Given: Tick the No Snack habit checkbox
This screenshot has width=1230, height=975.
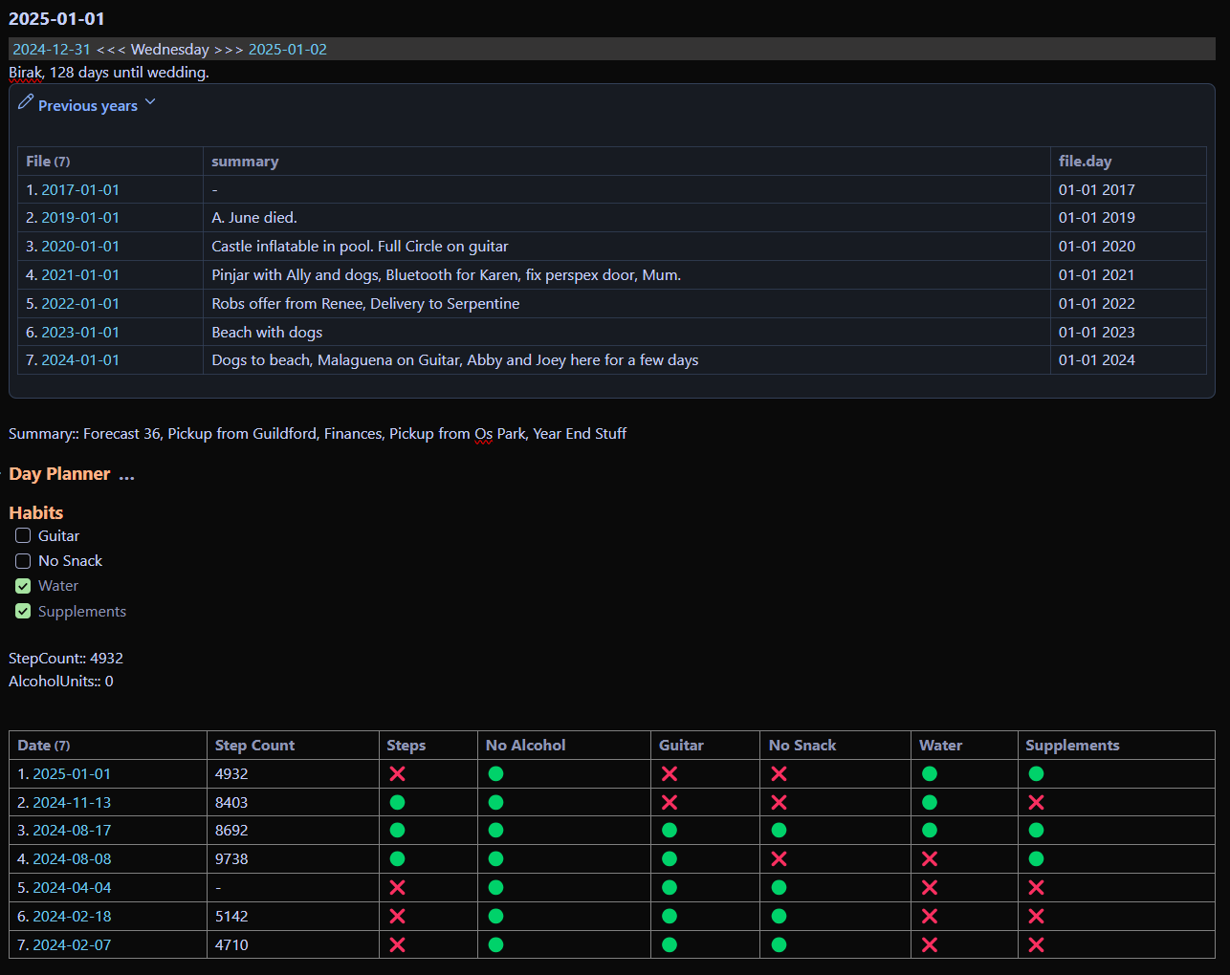Looking at the screenshot, I should [23, 561].
